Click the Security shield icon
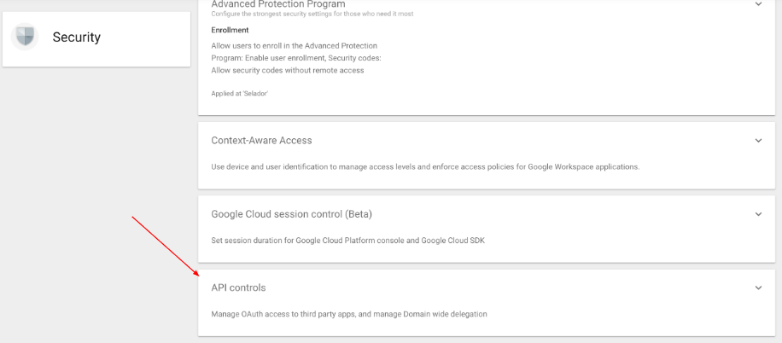The height and width of the screenshot is (343, 782). tap(25, 37)
